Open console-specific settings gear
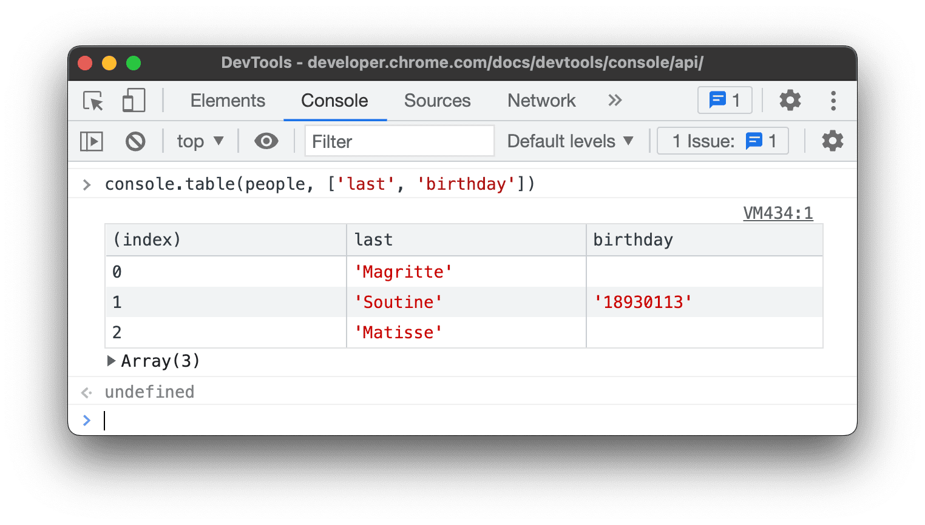Screen dimensions: 925x525 (832, 141)
